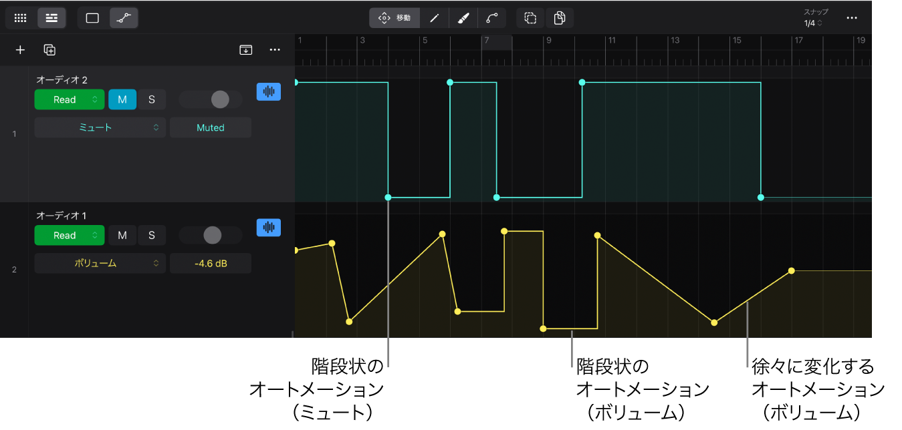Select mute automation point at bar 6 top

450,82
